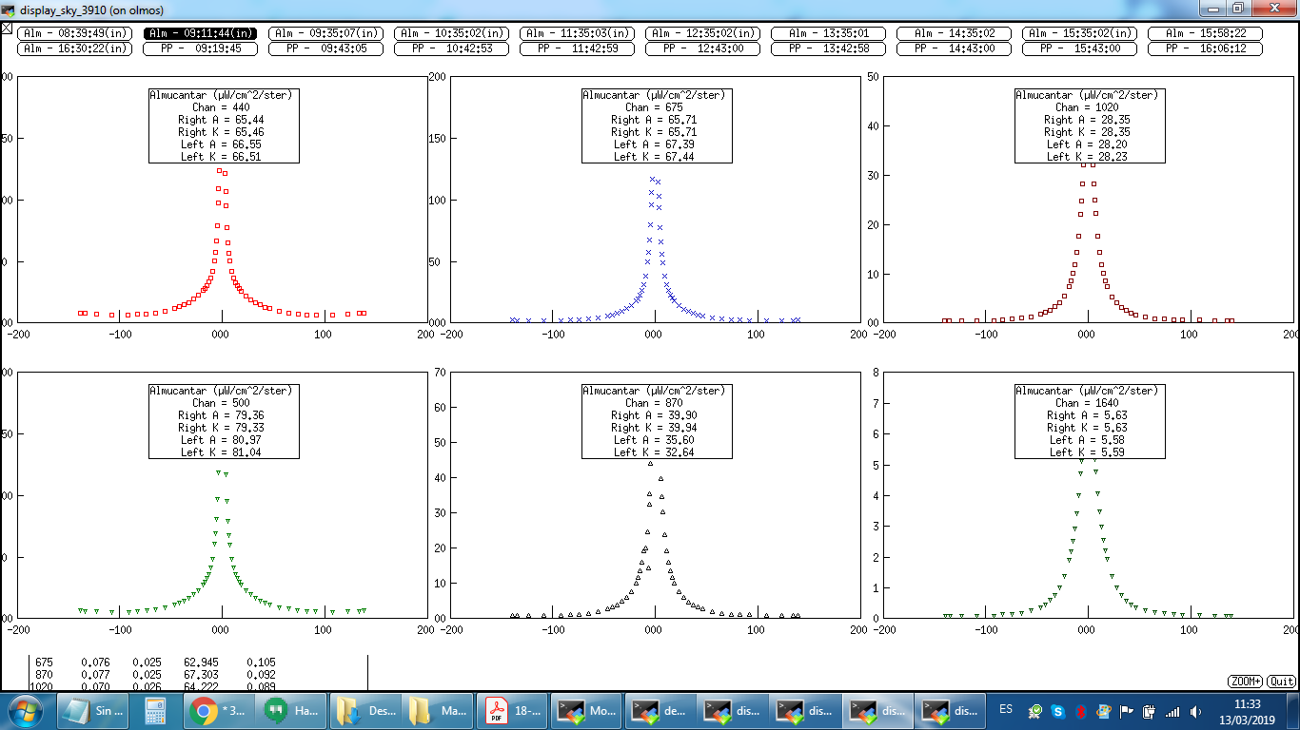The height and width of the screenshot is (730, 1300).
Task: Switch to the Chrome taskbar window
Action: coord(219,710)
